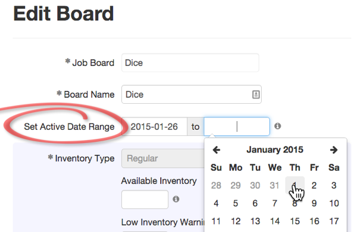Open the Inventory Type dropdown
This screenshot has height=232, width=357.
click(x=163, y=158)
